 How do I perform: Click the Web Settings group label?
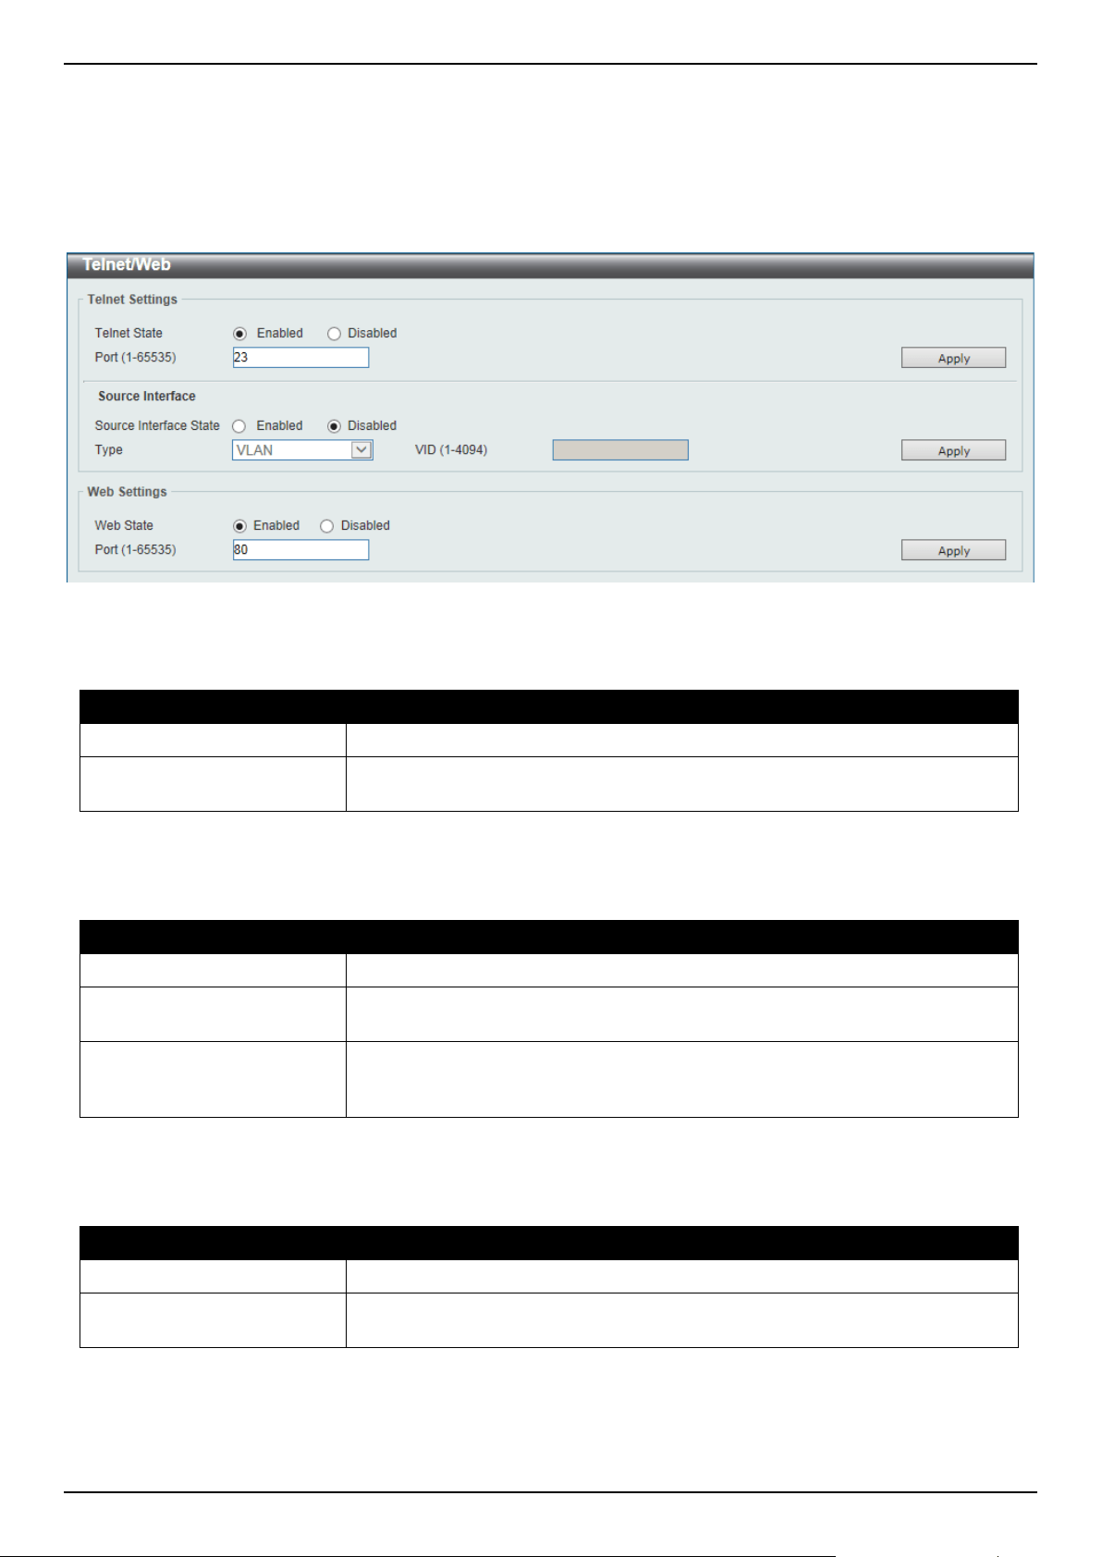coord(127,492)
